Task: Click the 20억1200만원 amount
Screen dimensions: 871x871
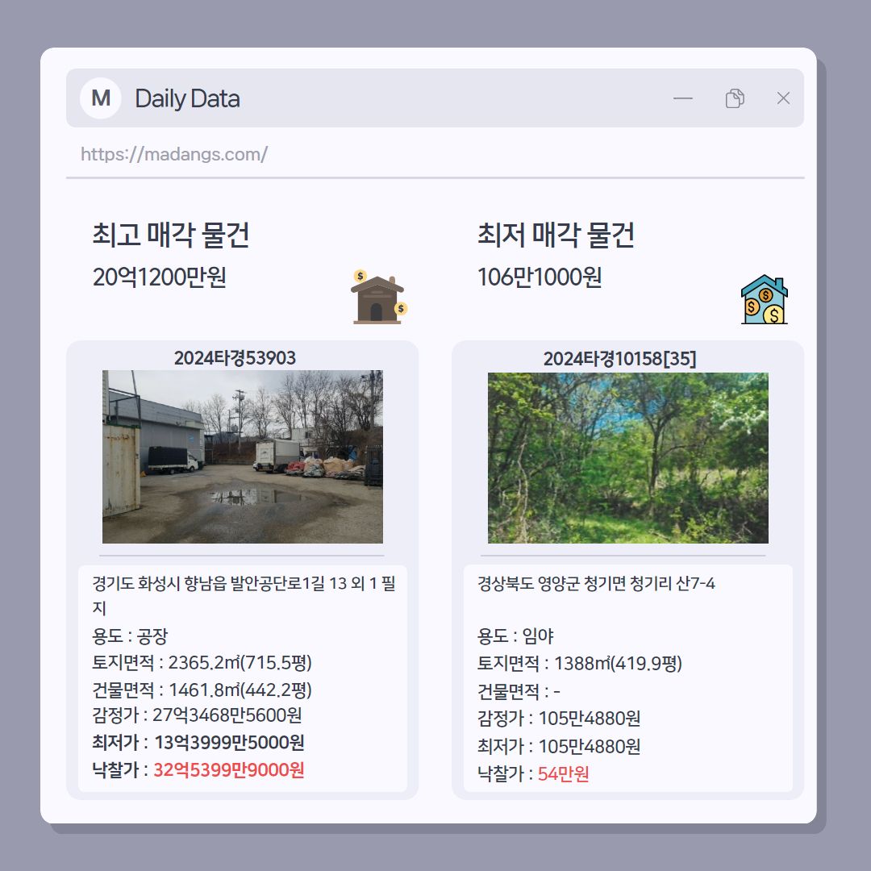Action: (x=160, y=277)
